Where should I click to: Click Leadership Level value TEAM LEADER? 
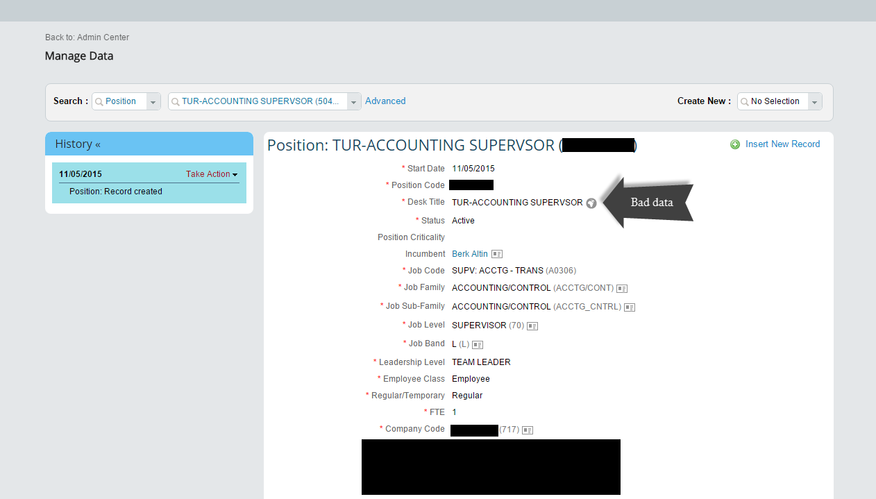481,362
